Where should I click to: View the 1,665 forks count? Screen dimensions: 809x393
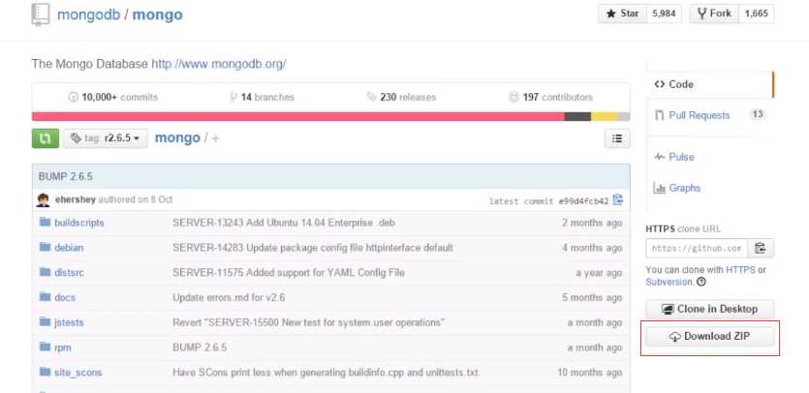757,14
